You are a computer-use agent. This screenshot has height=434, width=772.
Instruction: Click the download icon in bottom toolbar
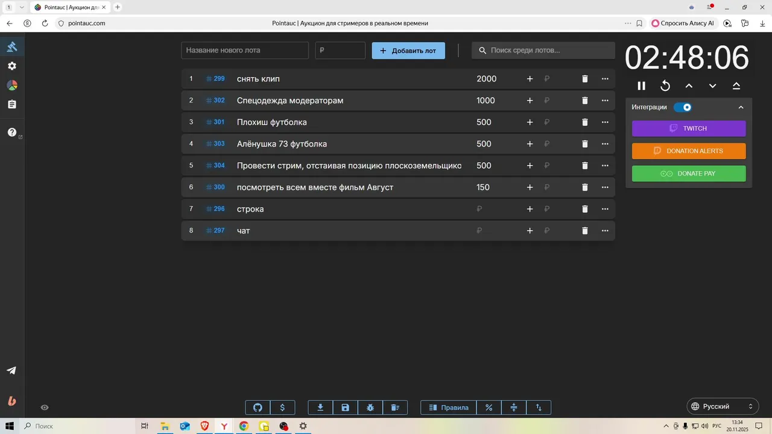click(x=320, y=407)
